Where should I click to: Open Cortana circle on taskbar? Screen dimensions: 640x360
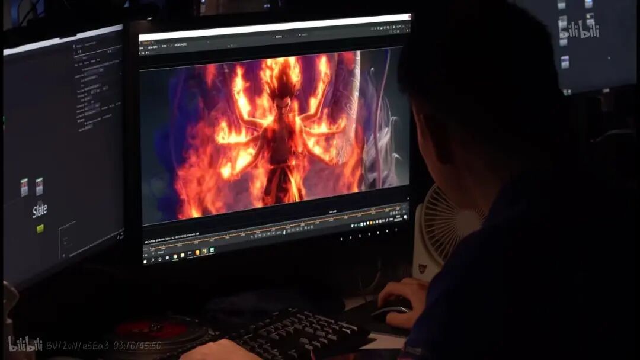point(160,259)
